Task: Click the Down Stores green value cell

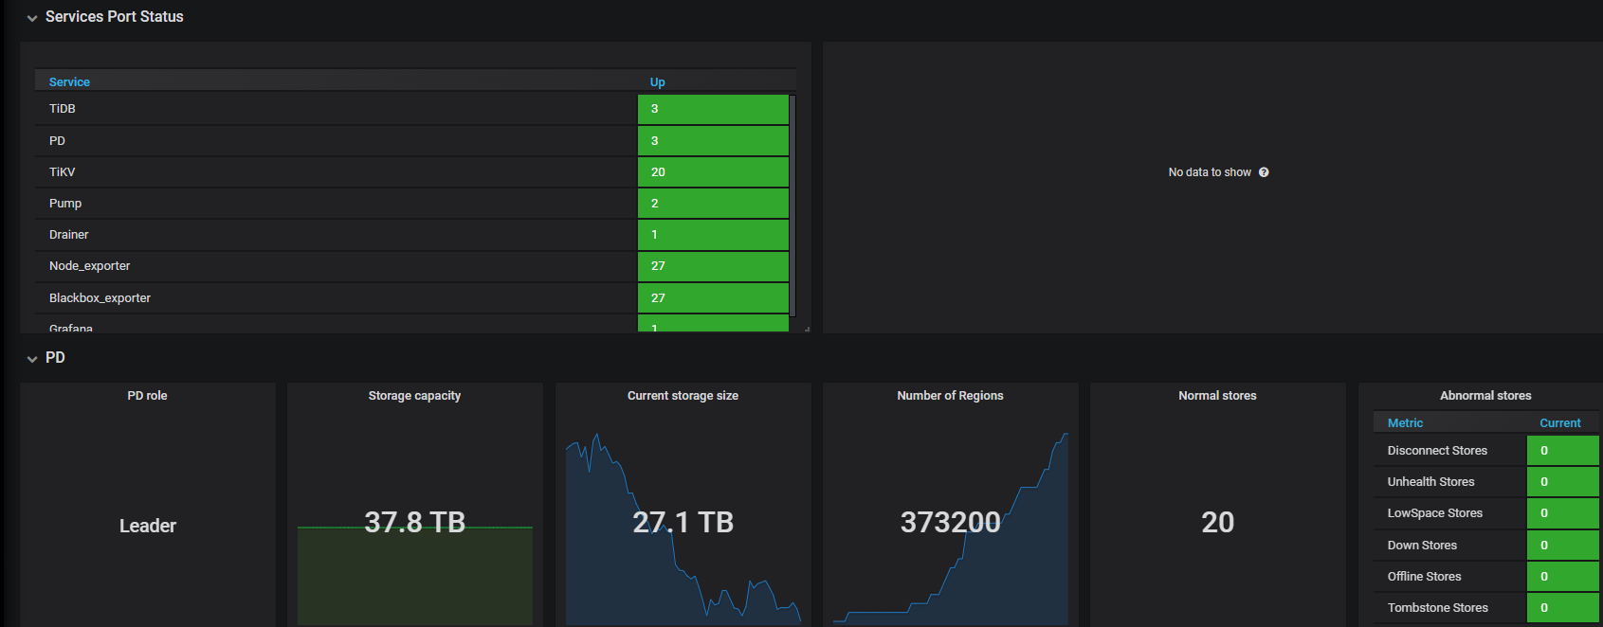Action: (1562, 546)
